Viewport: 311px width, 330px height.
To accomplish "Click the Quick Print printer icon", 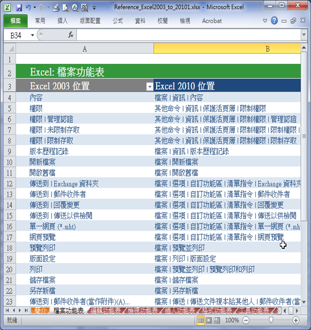I will (56, 8).
